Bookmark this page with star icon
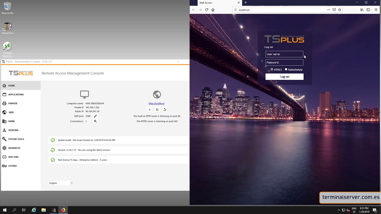 tap(340, 10)
